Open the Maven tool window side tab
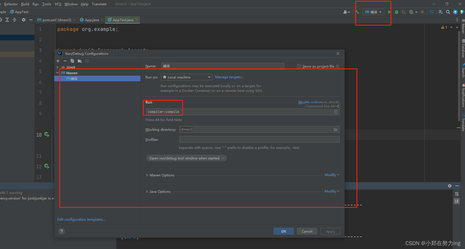The width and height of the screenshot is (465, 249). [x=463, y=26]
